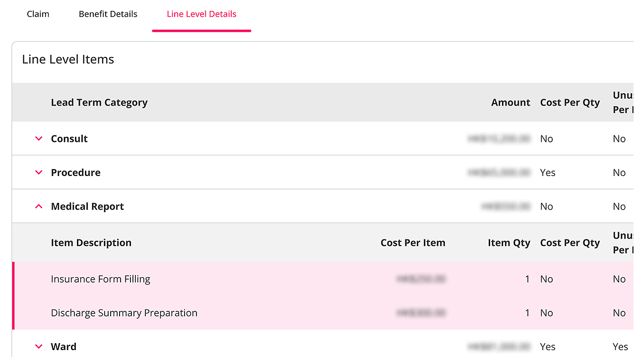Click the Consult category label

(x=69, y=139)
